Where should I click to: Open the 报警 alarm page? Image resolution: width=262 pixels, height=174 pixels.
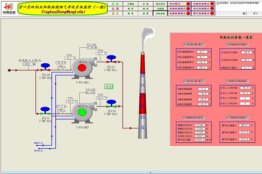[x=145, y=14]
